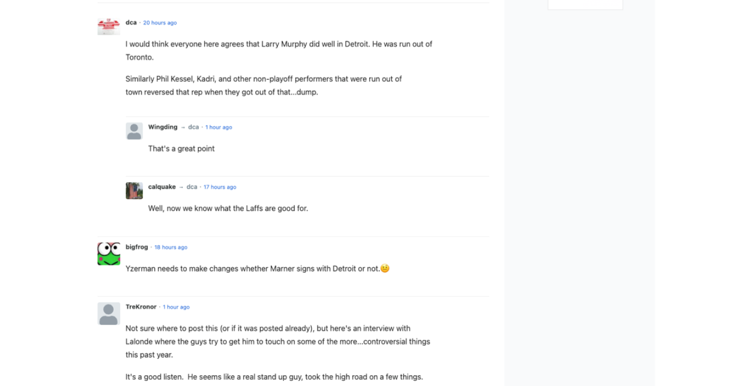Click the smiley emoji in bigfrog's comment
The image size is (736, 386).
click(386, 268)
